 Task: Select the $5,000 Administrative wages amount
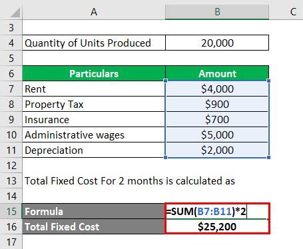[x=217, y=135]
